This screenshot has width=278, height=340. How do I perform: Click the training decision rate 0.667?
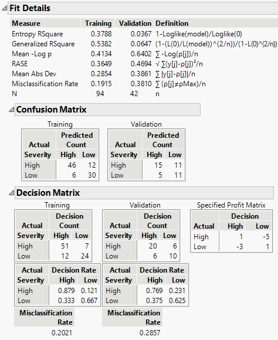tap(89, 301)
